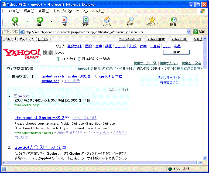Screen dimensions: 209x173
Task: Go to Home (ホーム) icon
Action: [x=107, y=20]
